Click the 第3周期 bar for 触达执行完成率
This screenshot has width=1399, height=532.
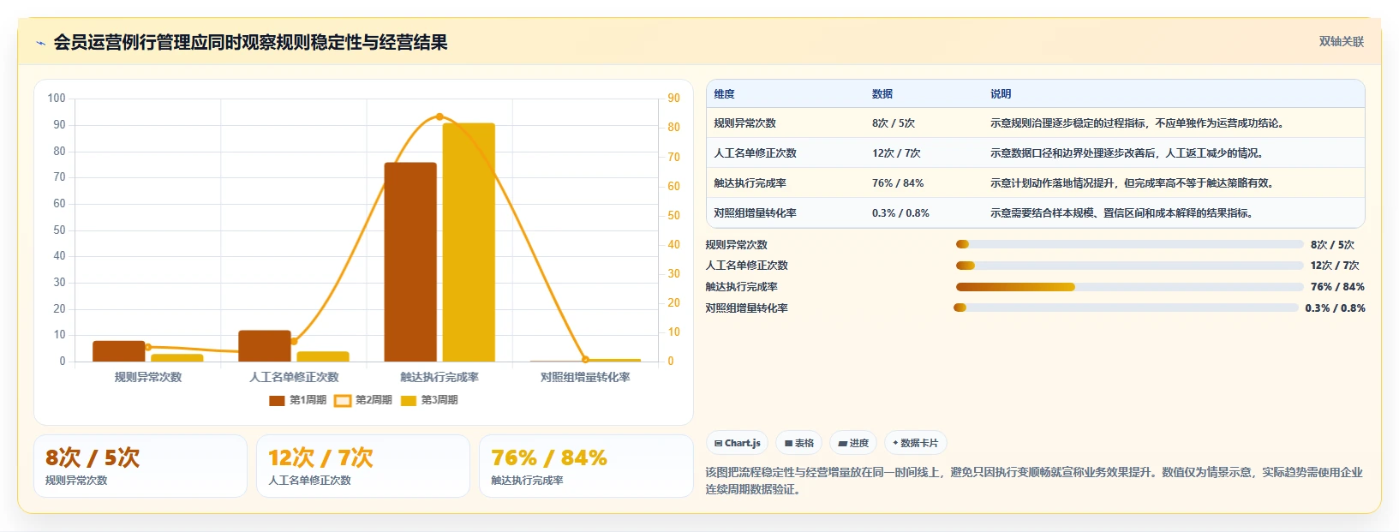[x=469, y=242]
